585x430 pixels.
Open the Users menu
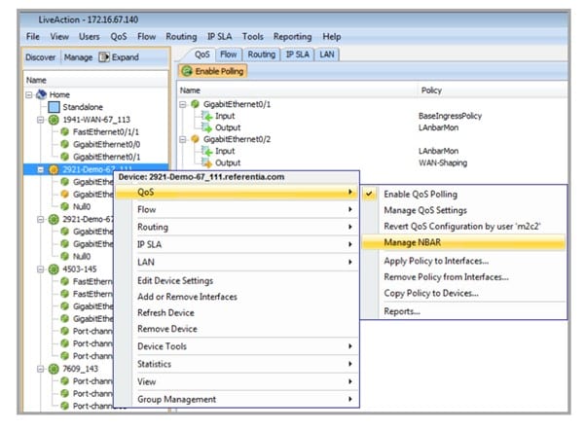point(90,37)
